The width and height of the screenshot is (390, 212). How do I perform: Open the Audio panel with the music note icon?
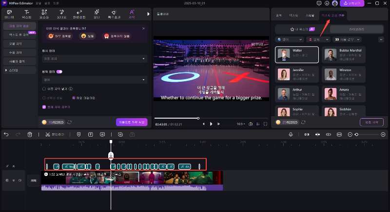61,14
